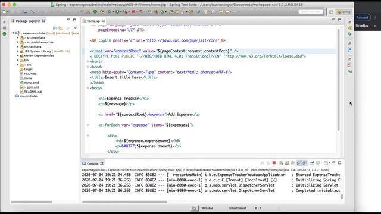Image resolution: width=381 pixels, height=214 pixels.
Task: Select the target folder
Action: tap(28, 69)
